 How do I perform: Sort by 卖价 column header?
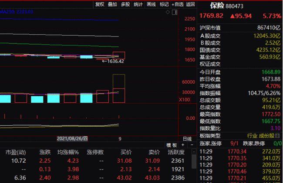coord(154,153)
